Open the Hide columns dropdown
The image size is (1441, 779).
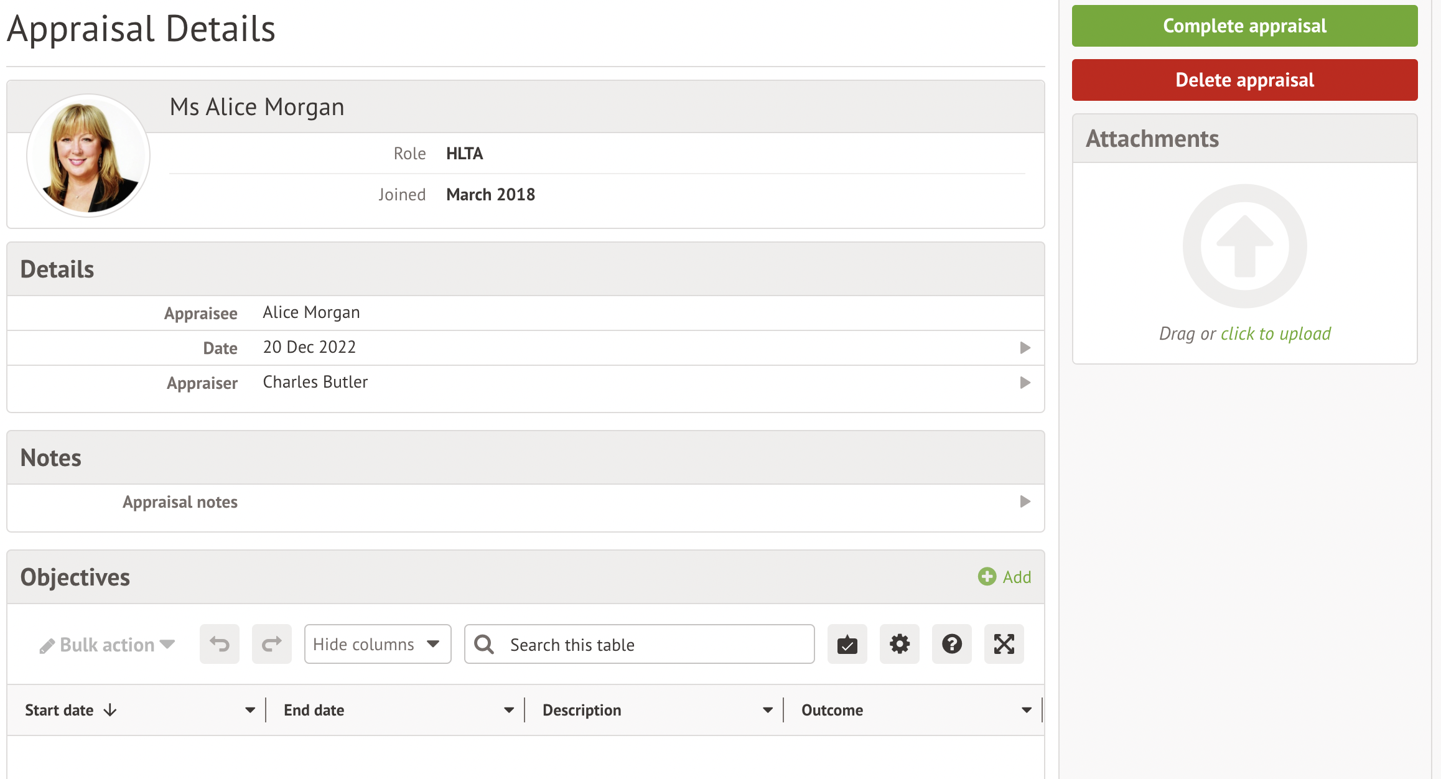coord(377,644)
